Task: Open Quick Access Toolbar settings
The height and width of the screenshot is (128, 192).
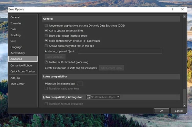Action: click(23, 71)
